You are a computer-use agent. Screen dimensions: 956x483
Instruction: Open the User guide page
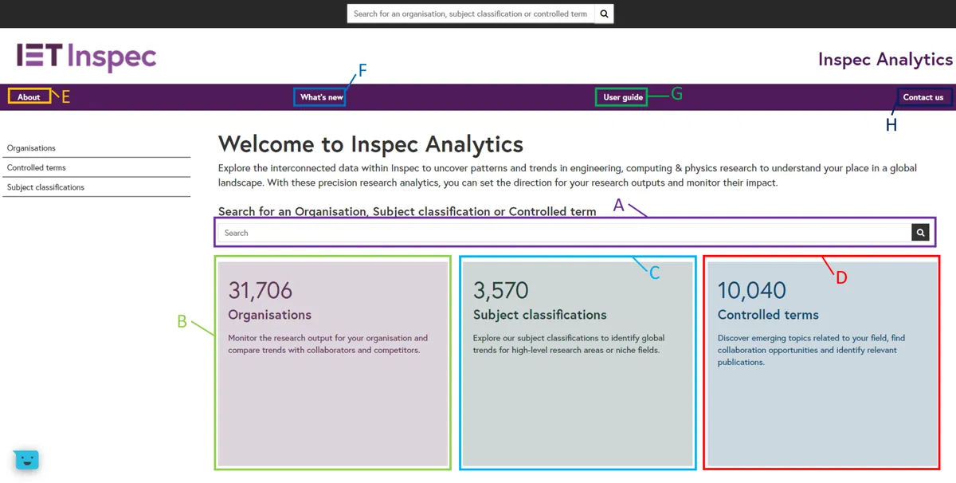[x=621, y=96]
